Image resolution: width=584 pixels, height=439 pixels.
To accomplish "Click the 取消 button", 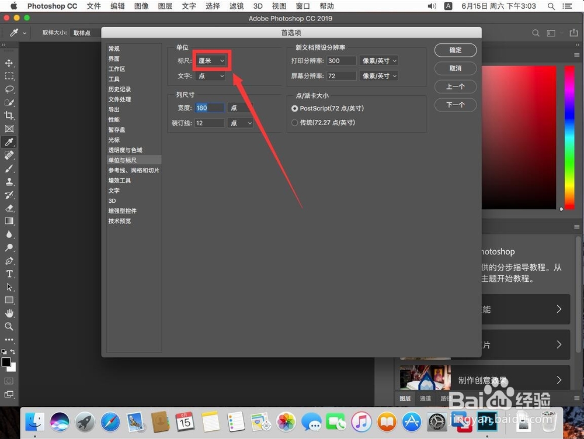I will click(x=456, y=68).
